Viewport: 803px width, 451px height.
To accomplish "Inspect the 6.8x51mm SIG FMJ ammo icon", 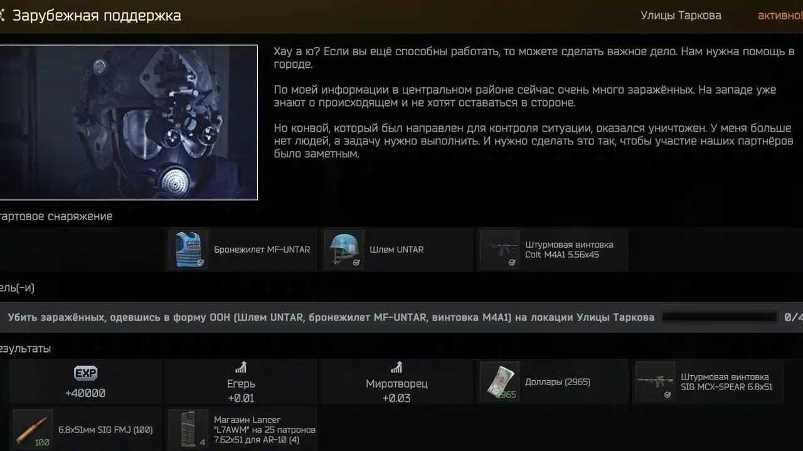I will coord(33,429).
